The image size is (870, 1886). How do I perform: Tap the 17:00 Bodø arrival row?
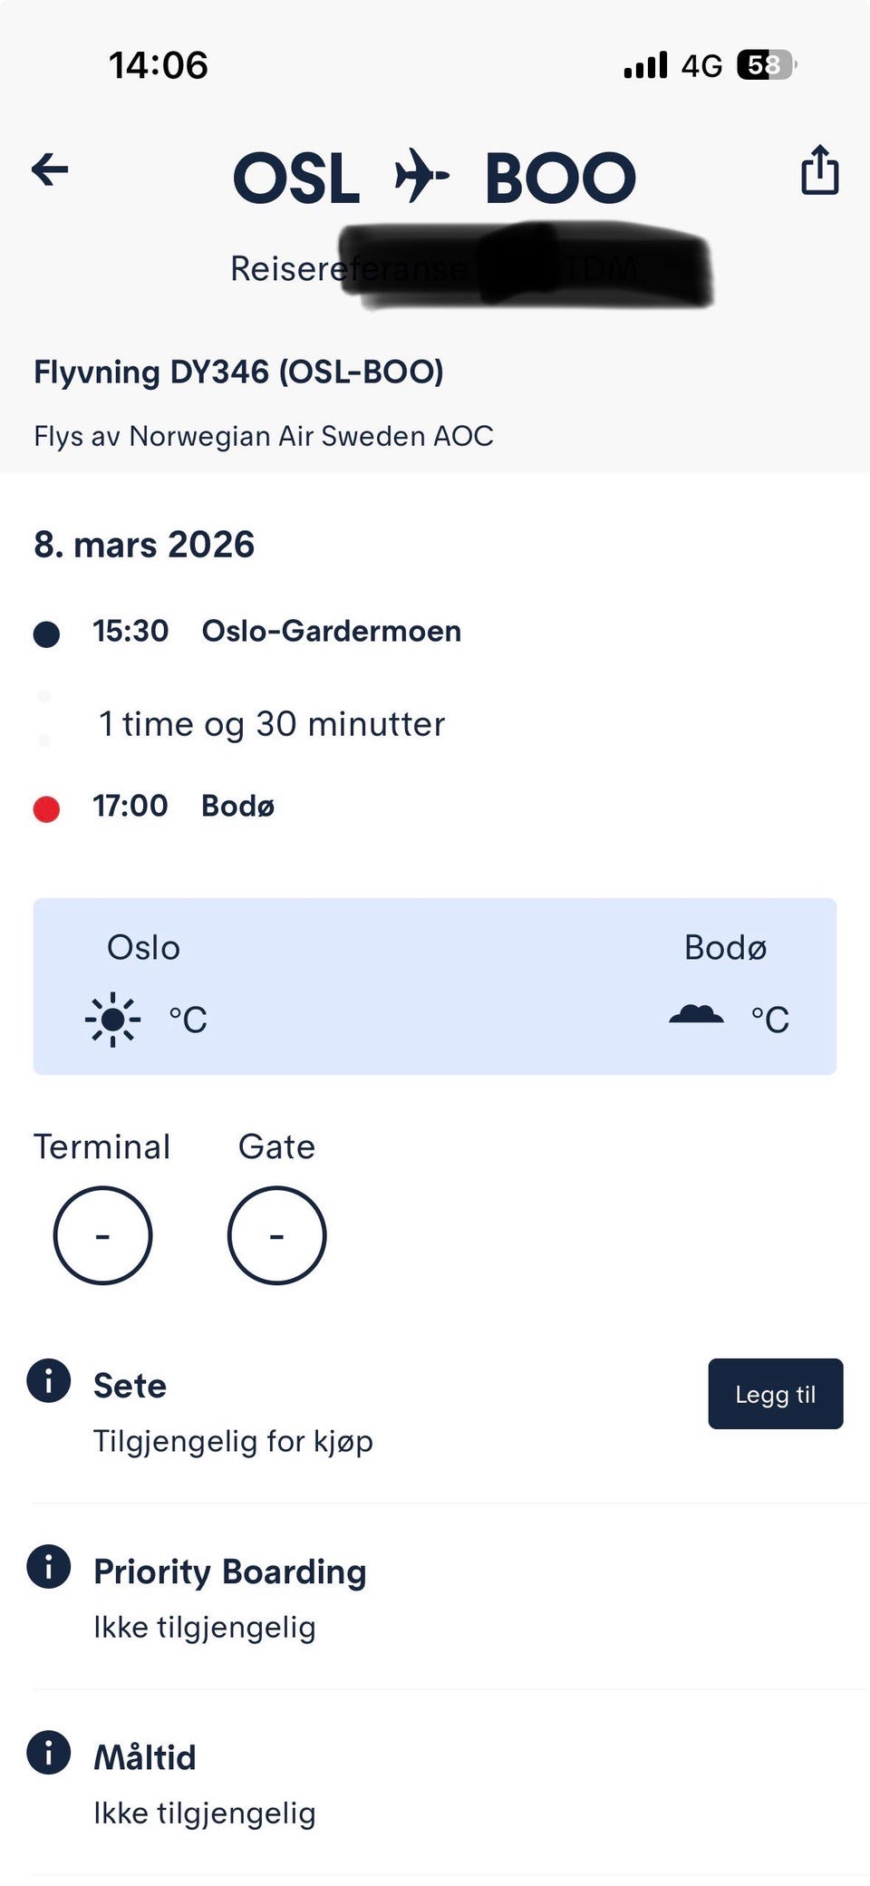(x=184, y=806)
